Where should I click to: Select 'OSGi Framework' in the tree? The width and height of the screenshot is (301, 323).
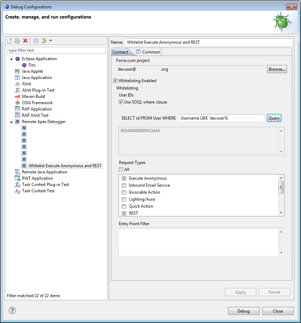37,103
